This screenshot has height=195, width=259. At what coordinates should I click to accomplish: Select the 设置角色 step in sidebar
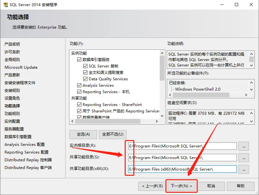coord(12,98)
